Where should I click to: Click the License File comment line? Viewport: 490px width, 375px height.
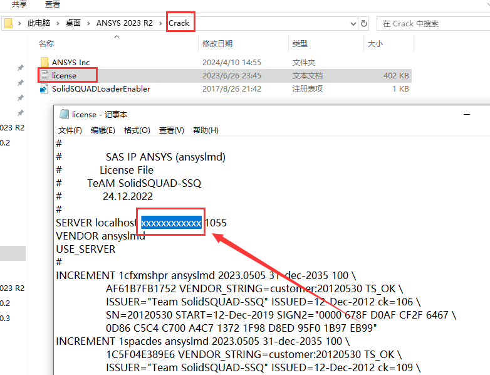(127, 170)
